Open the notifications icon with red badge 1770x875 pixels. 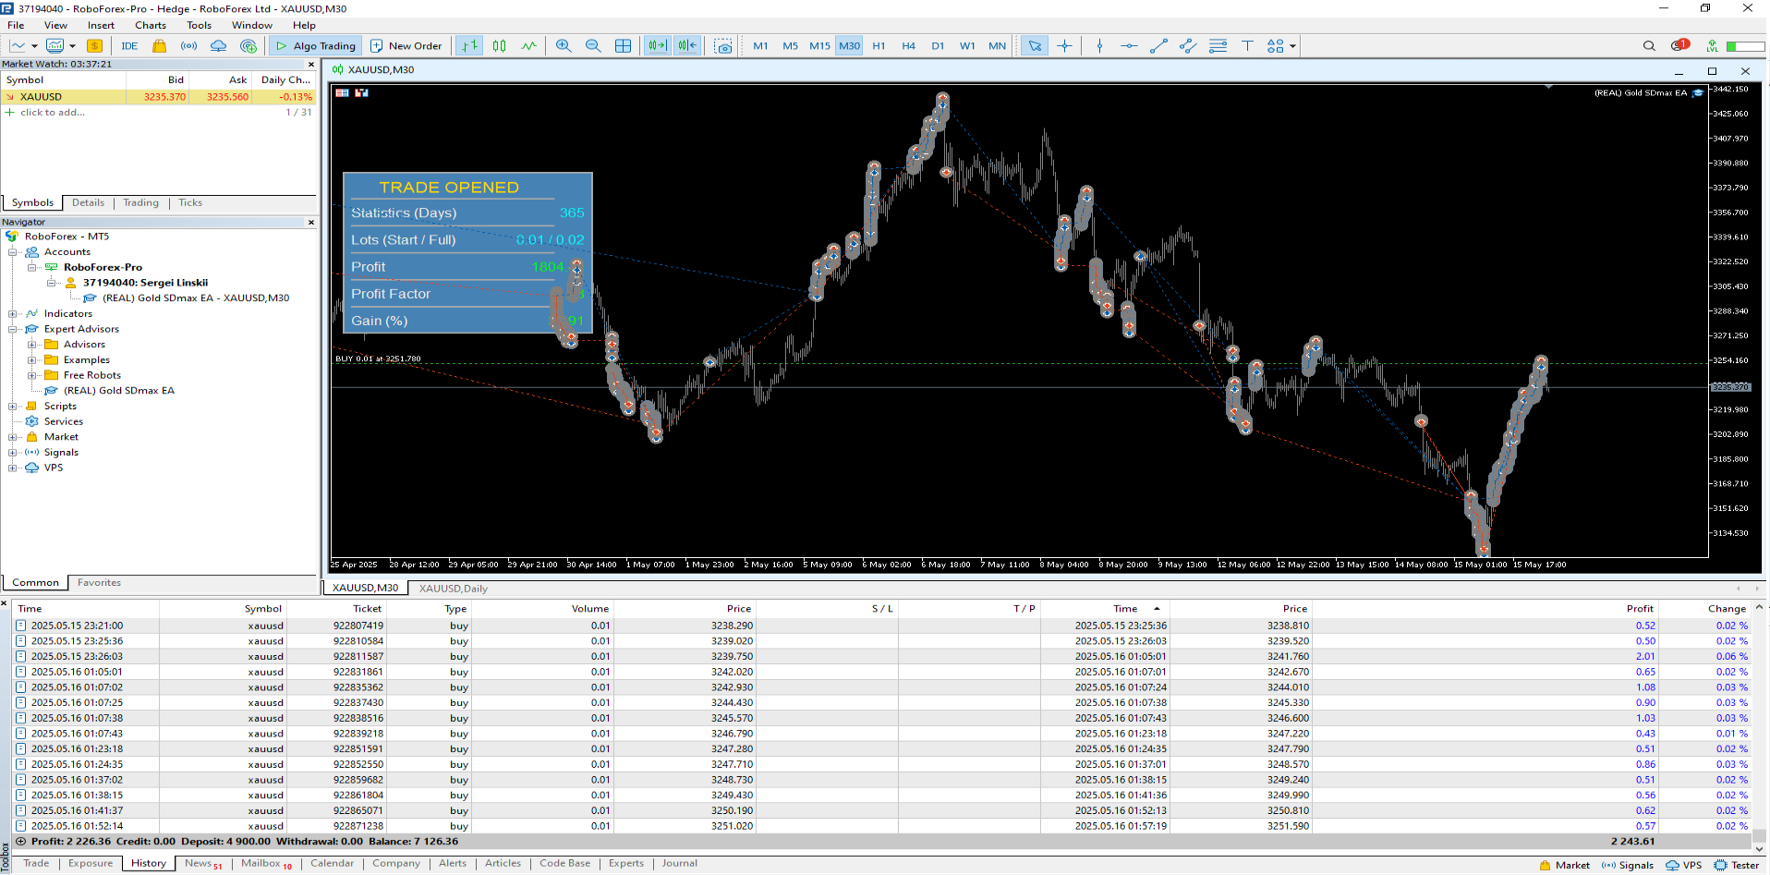coord(1679,45)
